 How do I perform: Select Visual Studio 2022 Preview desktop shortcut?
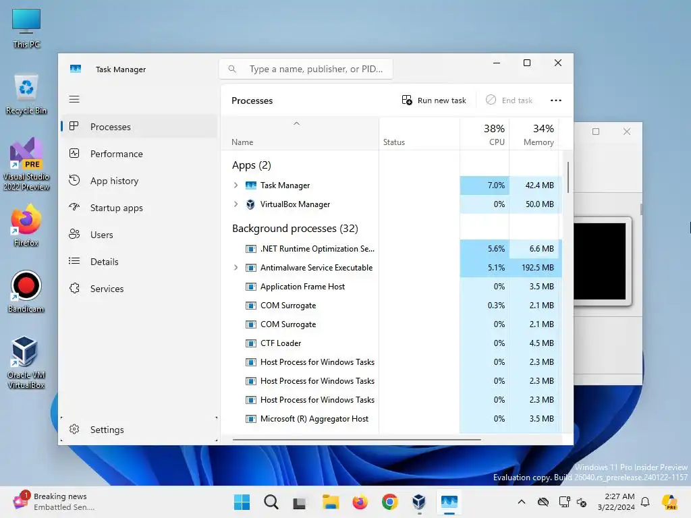(x=26, y=165)
